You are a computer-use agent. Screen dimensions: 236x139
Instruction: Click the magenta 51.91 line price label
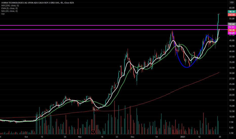tap(232, 27)
